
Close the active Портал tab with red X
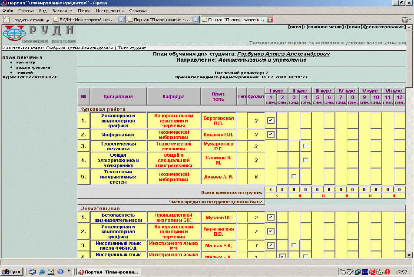click(x=270, y=20)
